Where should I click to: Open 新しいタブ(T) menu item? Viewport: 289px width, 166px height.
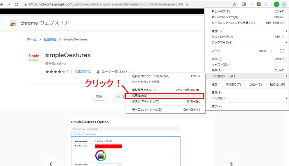(x=246, y=11)
